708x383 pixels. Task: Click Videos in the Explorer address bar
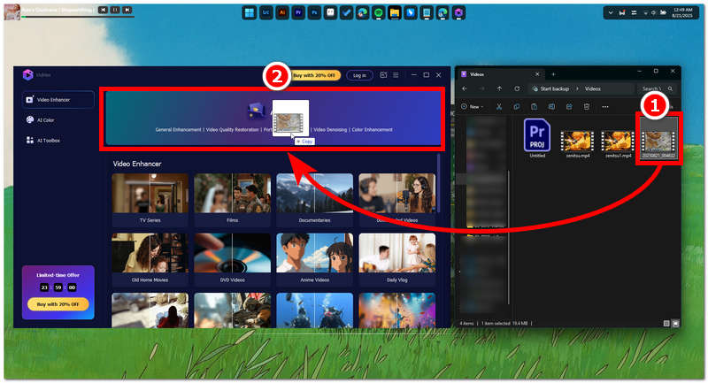(593, 88)
